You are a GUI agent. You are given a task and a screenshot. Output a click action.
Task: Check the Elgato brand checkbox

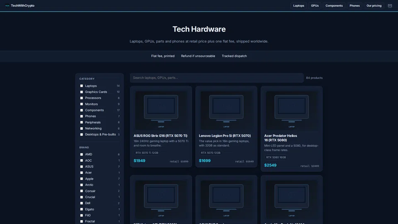point(82,209)
